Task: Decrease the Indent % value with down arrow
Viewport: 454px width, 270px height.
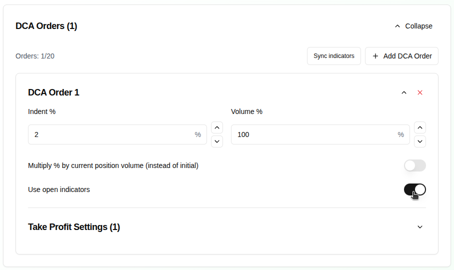Action: tap(217, 141)
